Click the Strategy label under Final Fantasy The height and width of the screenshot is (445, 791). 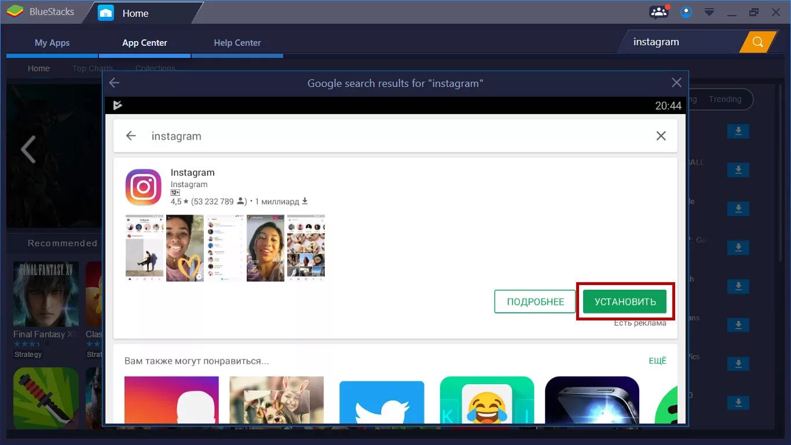(x=28, y=354)
